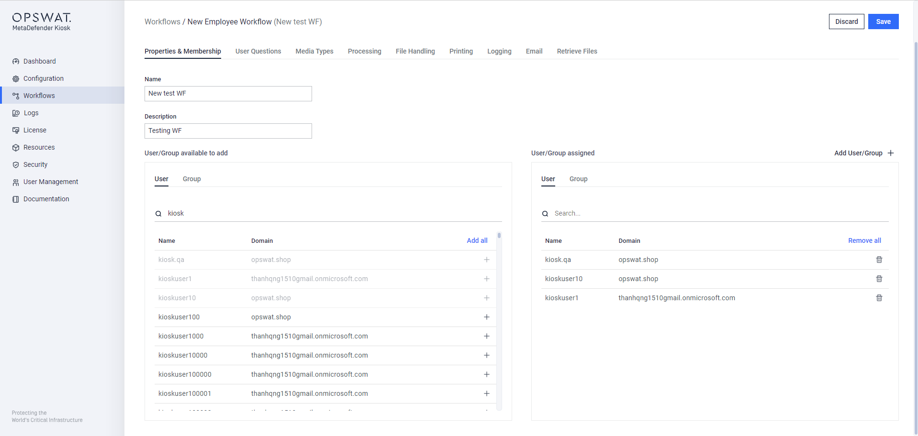The image size is (918, 436).
Task: Open the User Management people icon
Action: (x=16, y=182)
